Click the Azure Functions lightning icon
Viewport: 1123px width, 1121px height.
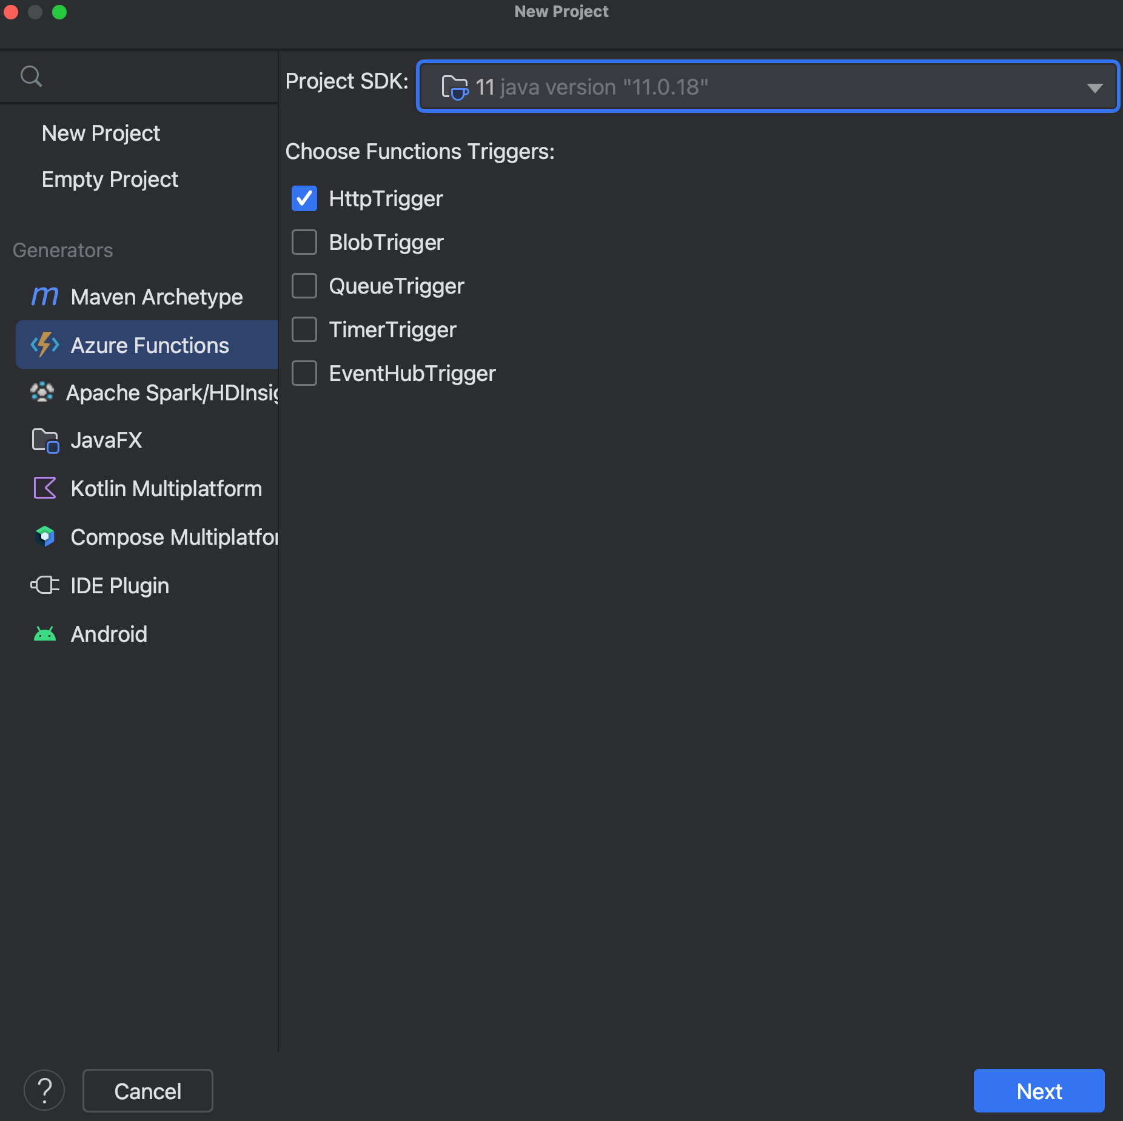tap(44, 345)
